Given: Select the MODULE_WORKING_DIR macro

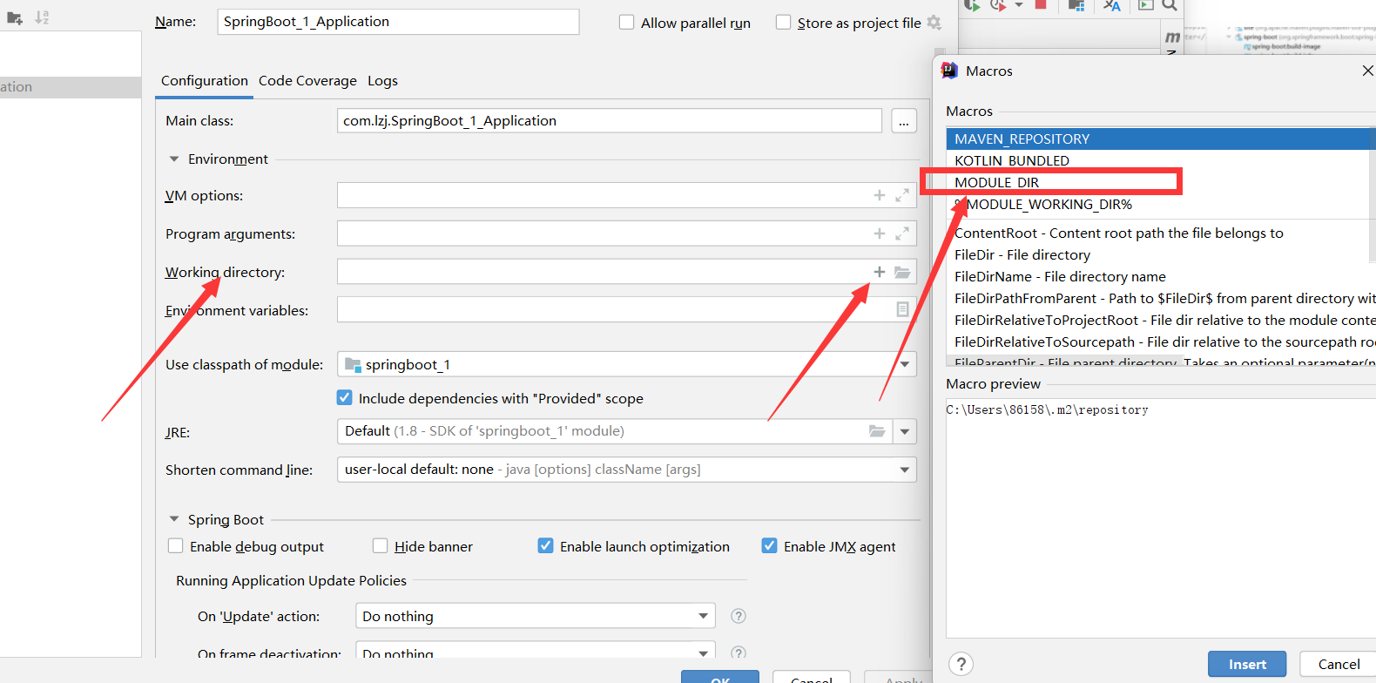Looking at the screenshot, I should click(1160, 204).
